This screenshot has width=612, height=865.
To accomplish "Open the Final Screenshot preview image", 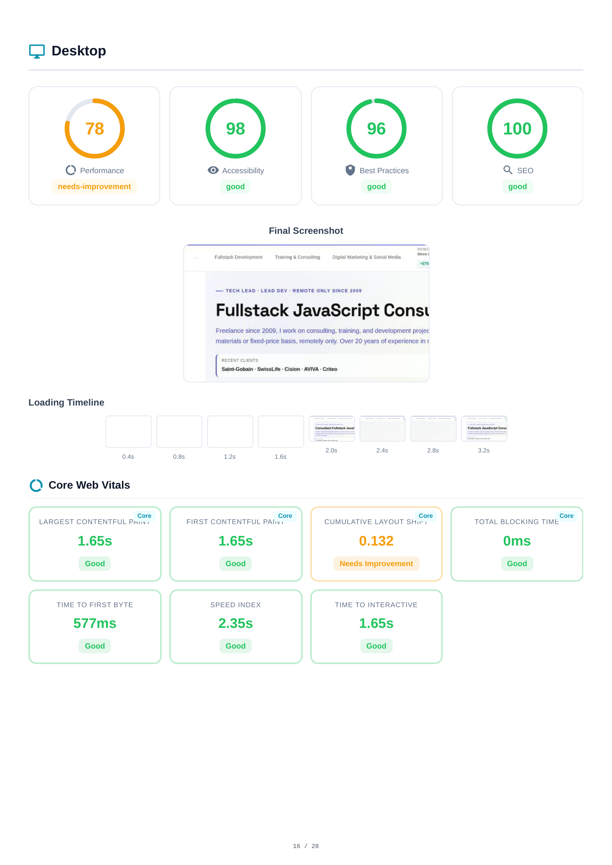I will click(306, 313).
